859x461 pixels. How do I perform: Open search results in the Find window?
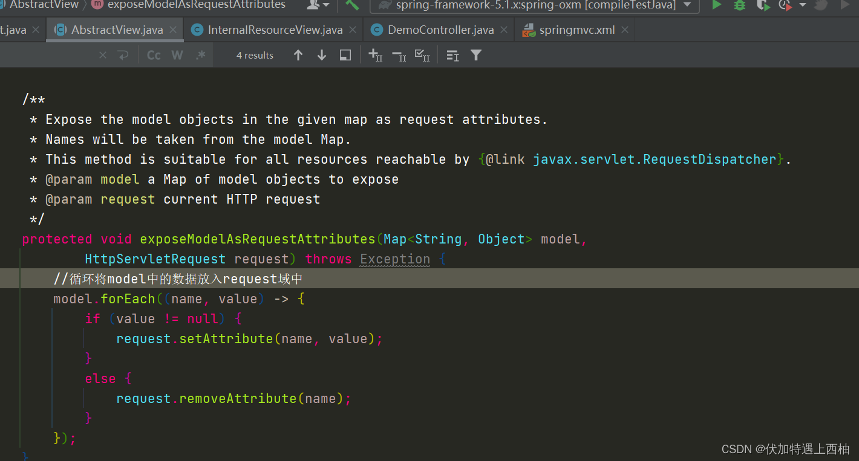pos(345,55)
